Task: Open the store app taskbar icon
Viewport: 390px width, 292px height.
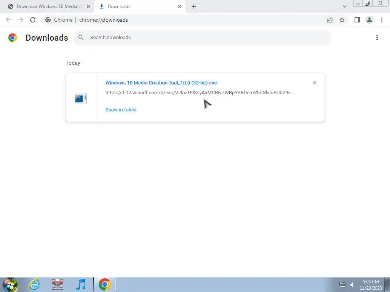Action: point(58,284)
